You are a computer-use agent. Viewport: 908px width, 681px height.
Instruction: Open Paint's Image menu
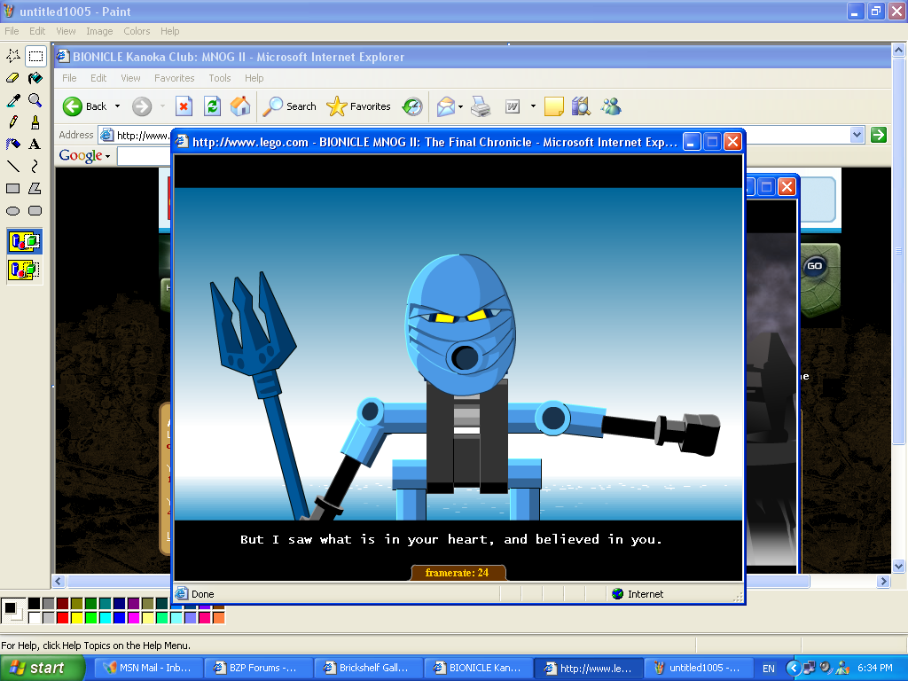click(99, 31)
